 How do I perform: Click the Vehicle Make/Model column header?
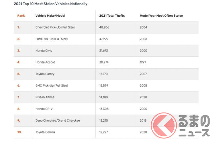pos(50,16)
